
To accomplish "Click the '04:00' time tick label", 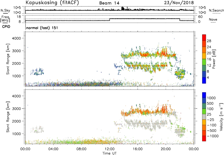I will pyautogui.click(x=53, y=149).
